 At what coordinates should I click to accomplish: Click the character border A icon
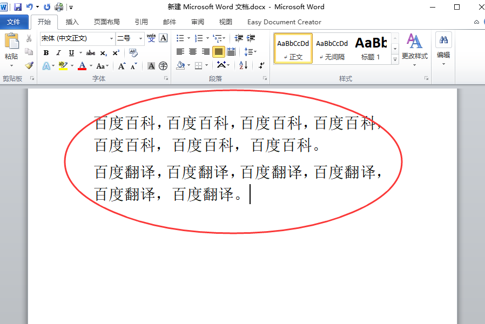tap(163, 38)
